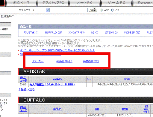The width and height of the screenshot is (153, 117).
Task: Click the 検索 search button
Action: (x=93, y=10)
